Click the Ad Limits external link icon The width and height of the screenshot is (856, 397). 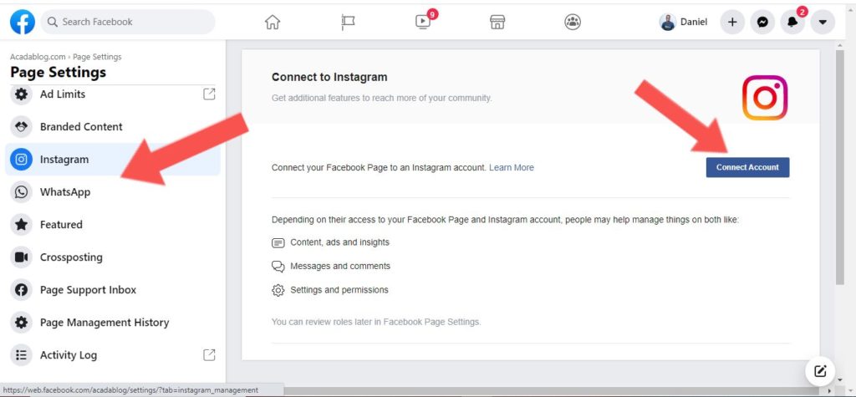(x=209, y=94)
